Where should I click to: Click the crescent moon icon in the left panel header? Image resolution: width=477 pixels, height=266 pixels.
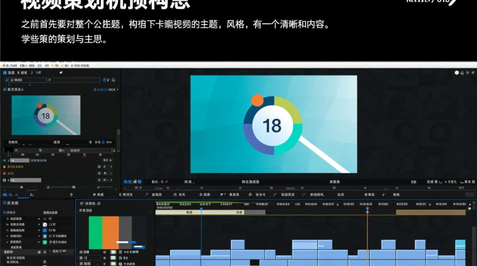31,73
